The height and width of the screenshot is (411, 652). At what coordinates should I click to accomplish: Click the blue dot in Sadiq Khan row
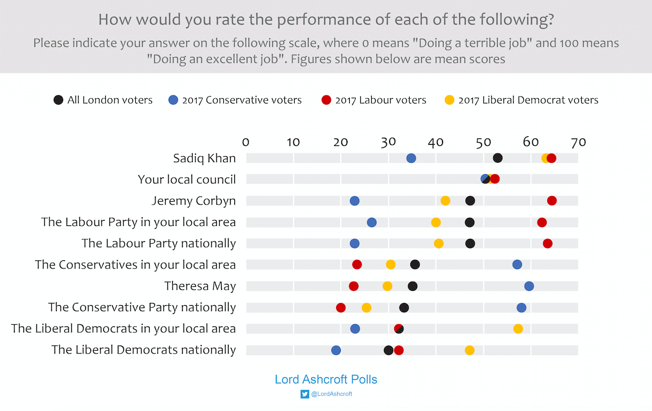411,158
